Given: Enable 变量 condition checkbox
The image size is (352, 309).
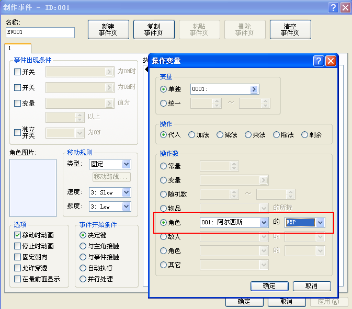Looking at the screenshot, I should (x=17, y=103).
